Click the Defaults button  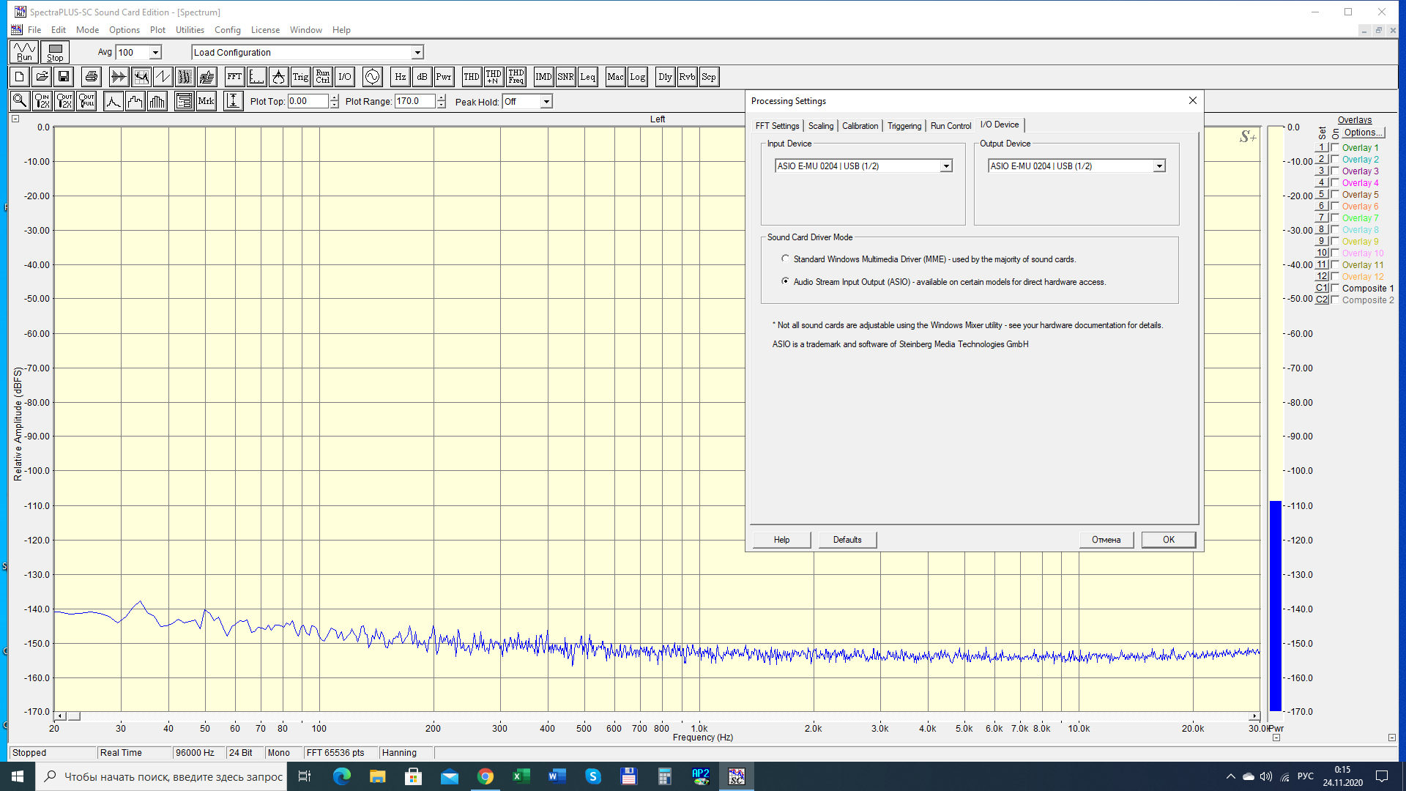pyautogui.click(x=847, y=540)
